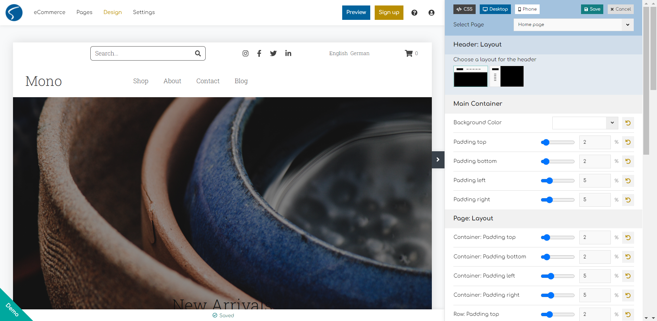Open the Settings menu
Screen dimensions: 657x321
(144, 12)
